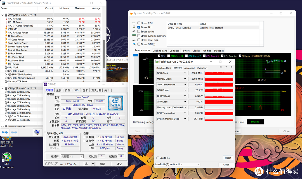This screenshot has width=302, height=179.
Task: Collapse the first CPU [#0] group in HWiNFO64
Action: [3, 15]
